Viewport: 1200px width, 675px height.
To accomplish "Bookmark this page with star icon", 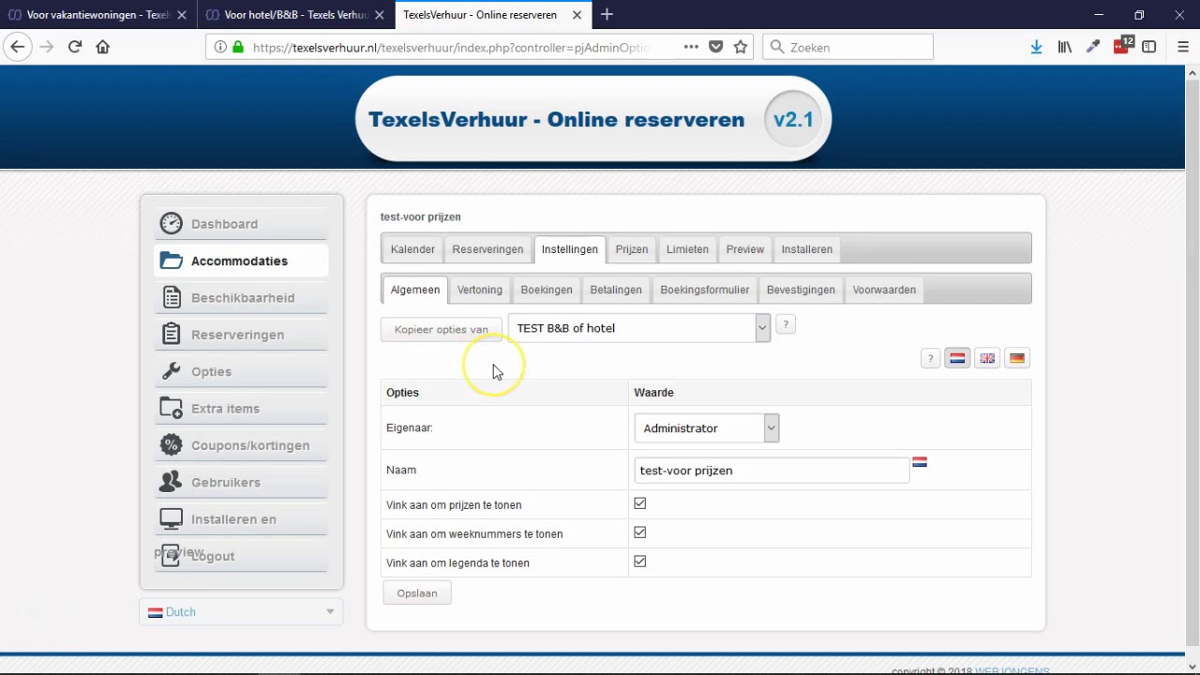I will click(x=741, y=47).
